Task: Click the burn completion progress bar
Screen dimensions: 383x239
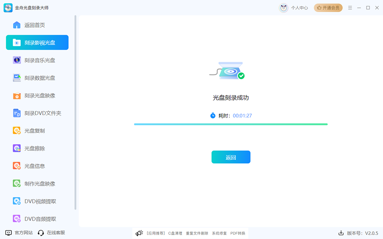Action: 231,124
